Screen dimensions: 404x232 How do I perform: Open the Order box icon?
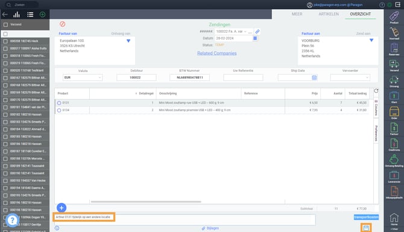394,112
